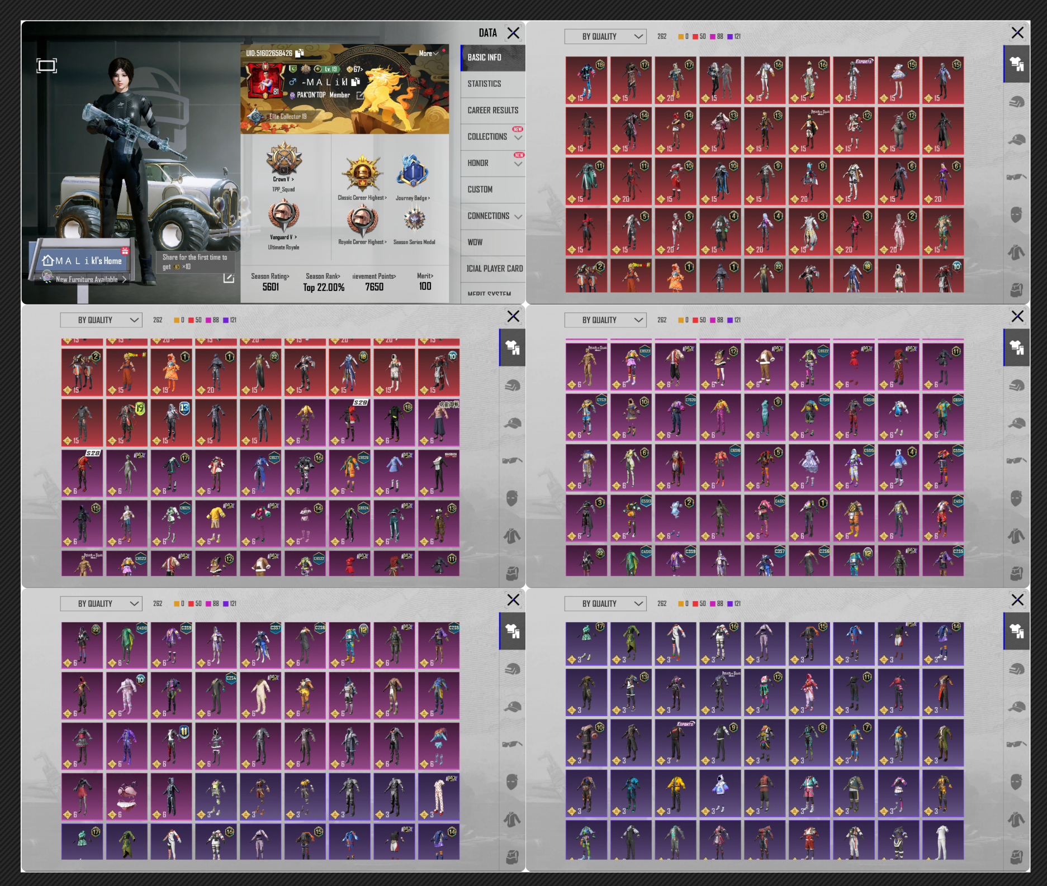Click red quality swatch in top-right panel

point(695,36)
